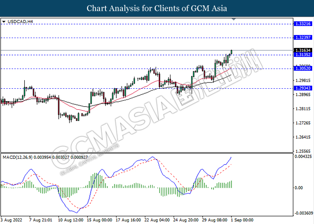314x224 pixels.
Task: Click the MACD scale value -0.003609
Action: click(x=304, y=213)
